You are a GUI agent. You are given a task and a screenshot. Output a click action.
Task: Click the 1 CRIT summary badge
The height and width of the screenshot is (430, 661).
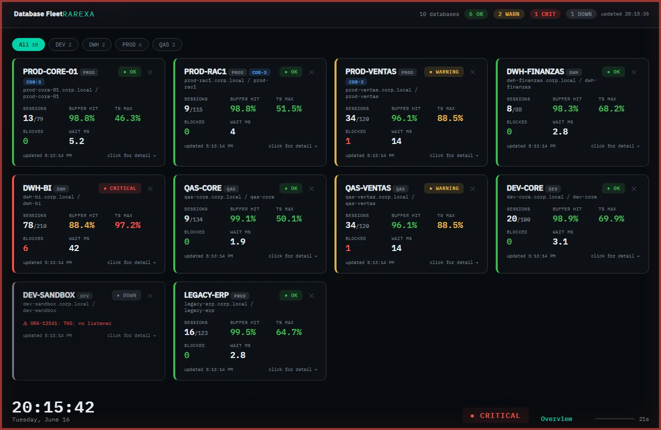point(545,14)
